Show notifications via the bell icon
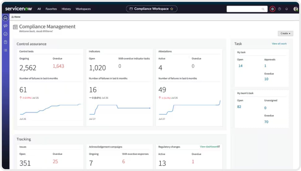This screenshot has height=171, width=301. point(287,9)
